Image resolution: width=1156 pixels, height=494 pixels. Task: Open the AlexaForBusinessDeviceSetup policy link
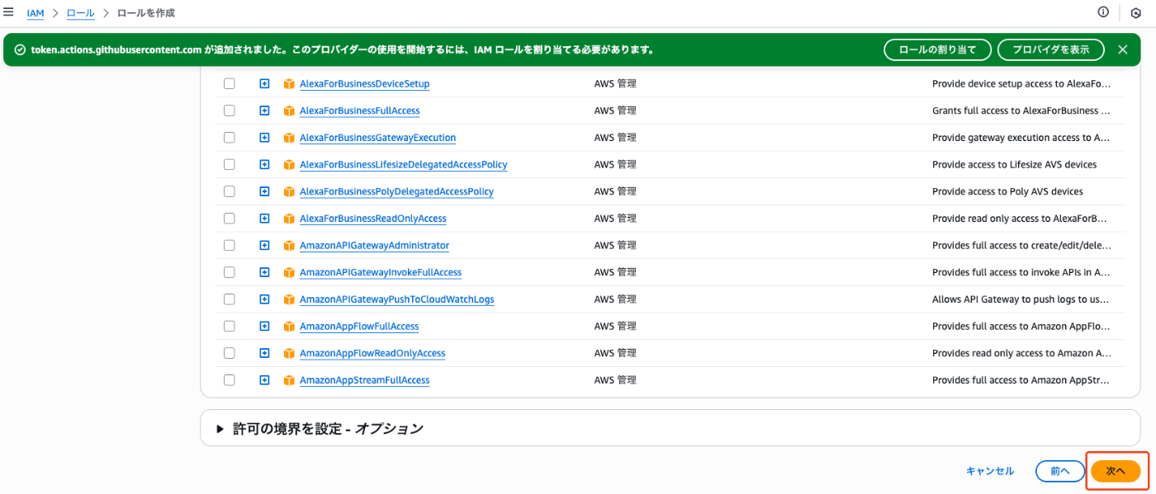(x=364, y=84)
